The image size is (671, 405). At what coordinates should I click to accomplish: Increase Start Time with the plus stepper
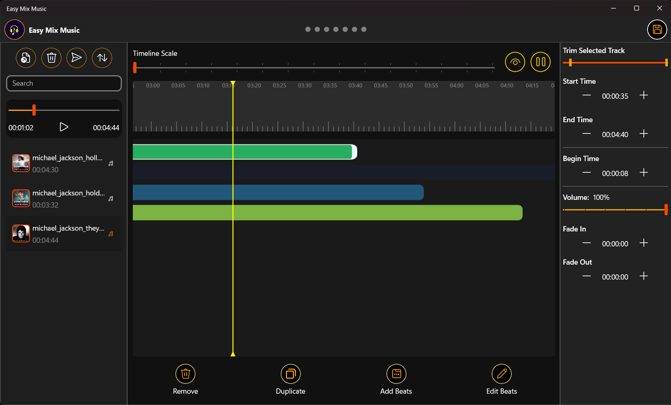pos(643,95)
